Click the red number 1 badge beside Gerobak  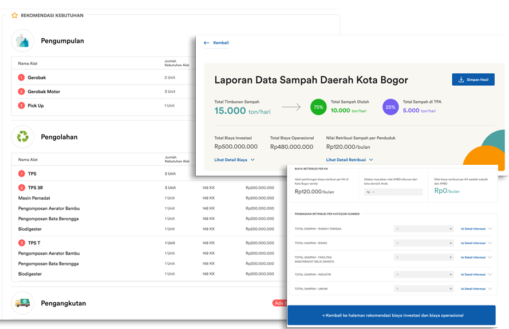21,77
